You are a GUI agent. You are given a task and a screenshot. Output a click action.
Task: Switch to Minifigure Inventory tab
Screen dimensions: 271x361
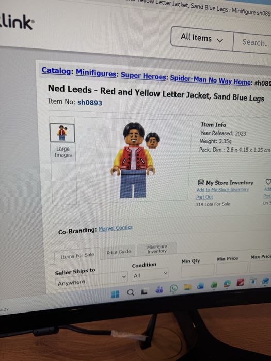157,249
